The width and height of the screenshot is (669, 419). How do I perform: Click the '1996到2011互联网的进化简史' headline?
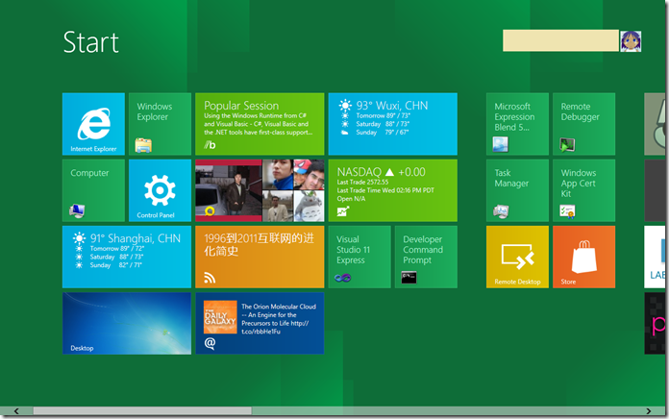coord(259,244)
